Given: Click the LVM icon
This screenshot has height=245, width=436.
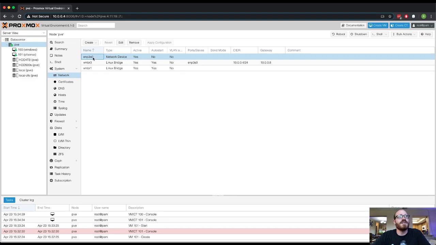Looking at the screenshot, I should pos(55,134).
